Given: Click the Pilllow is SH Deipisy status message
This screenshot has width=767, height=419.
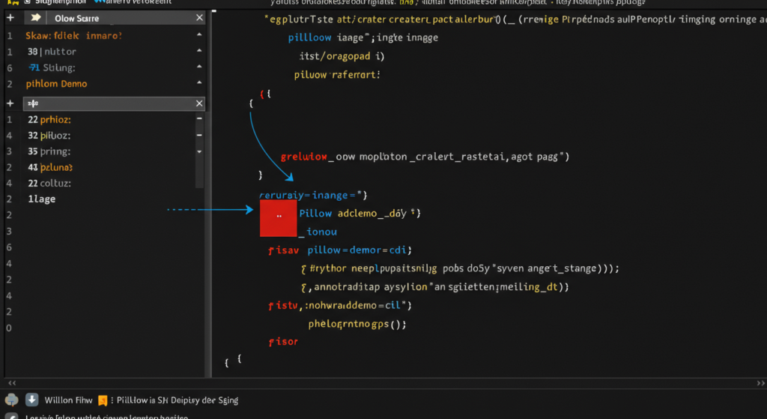Looking at the screenshot, I should tap(177, 400).
